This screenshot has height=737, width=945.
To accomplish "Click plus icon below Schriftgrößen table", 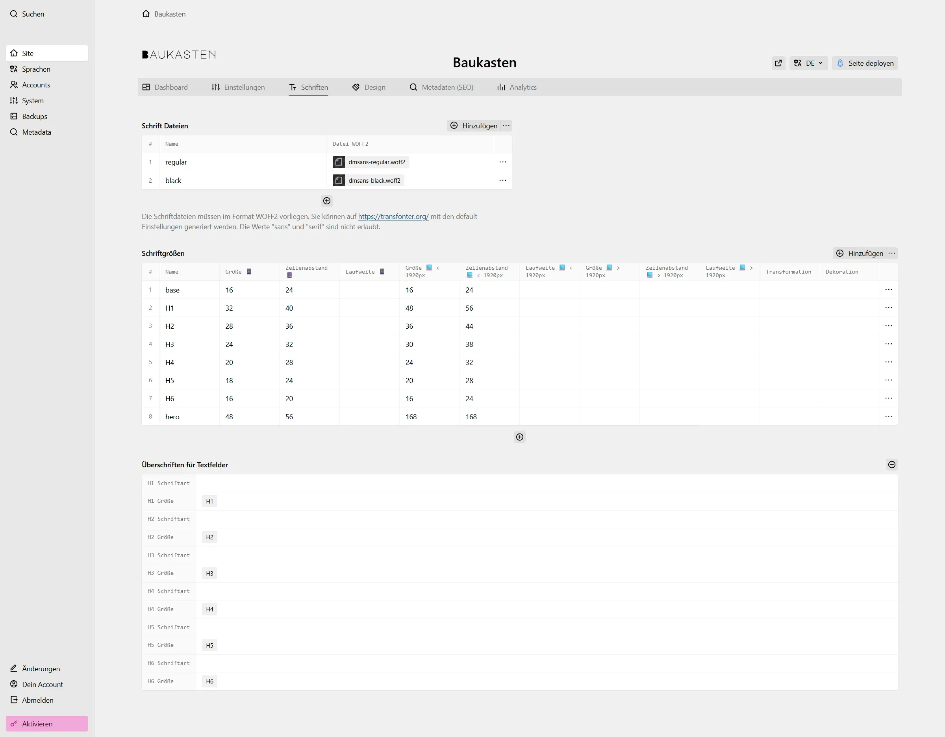I will (519, 437).
